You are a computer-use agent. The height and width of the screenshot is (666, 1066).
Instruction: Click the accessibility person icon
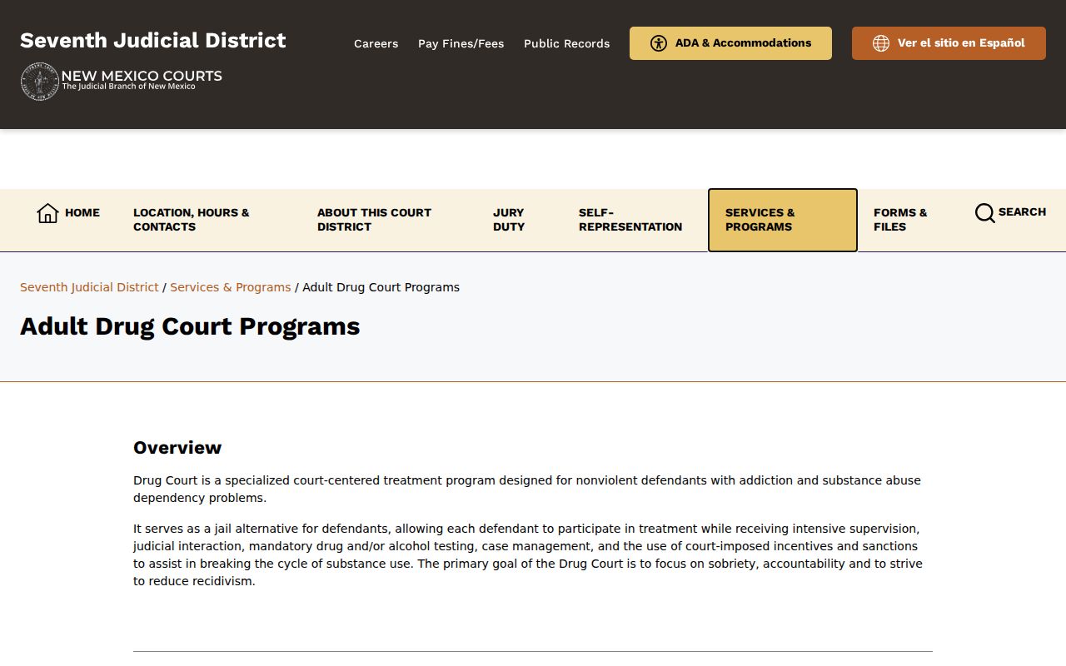(x=659, y=43)
